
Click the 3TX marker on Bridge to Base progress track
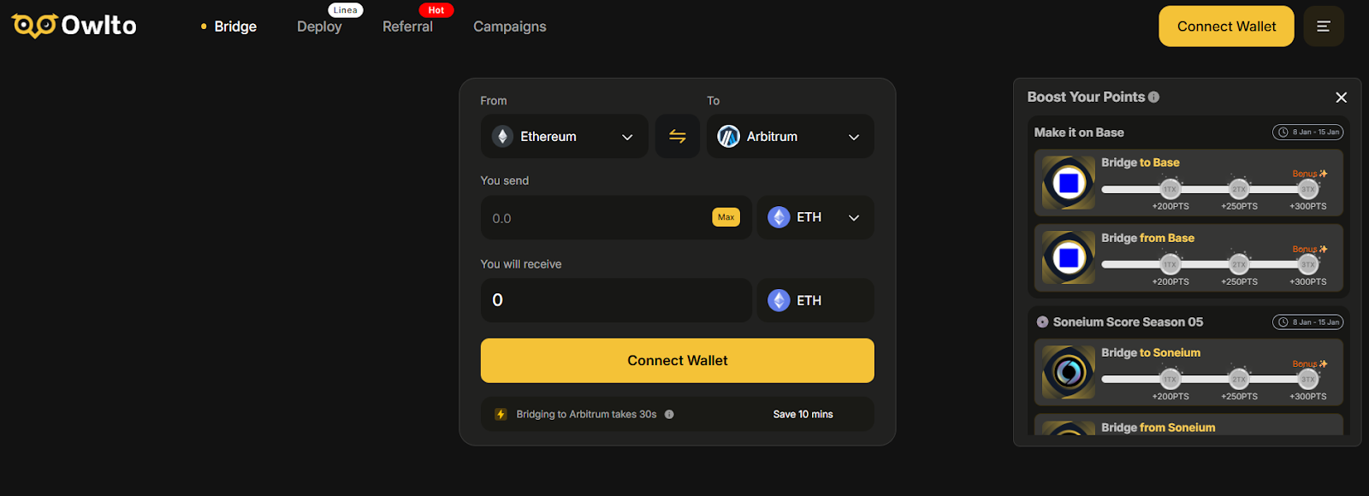click(1307, 189)
